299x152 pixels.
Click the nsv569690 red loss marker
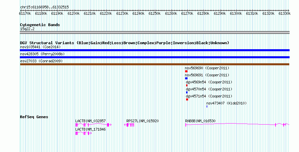pos(186,71)
